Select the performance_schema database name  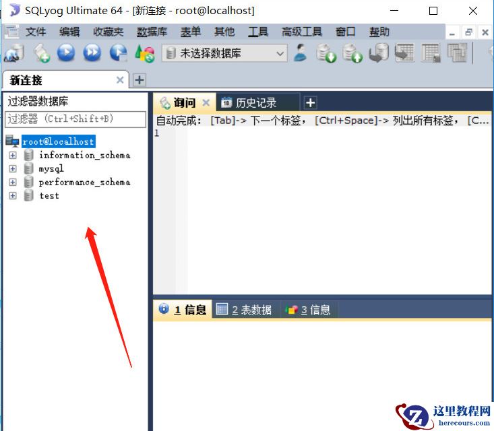click(x=84, y=183)
